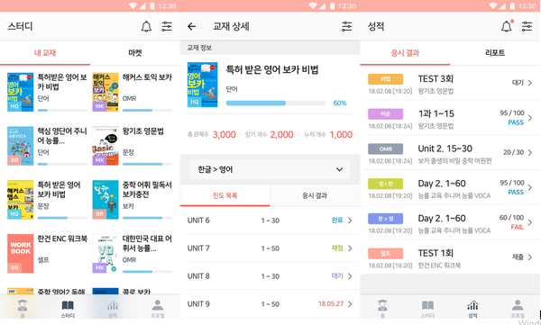Tap 영>한 tag badge
Image resolution: width=541 pixels, height=325 pixels.
(385, 184)
